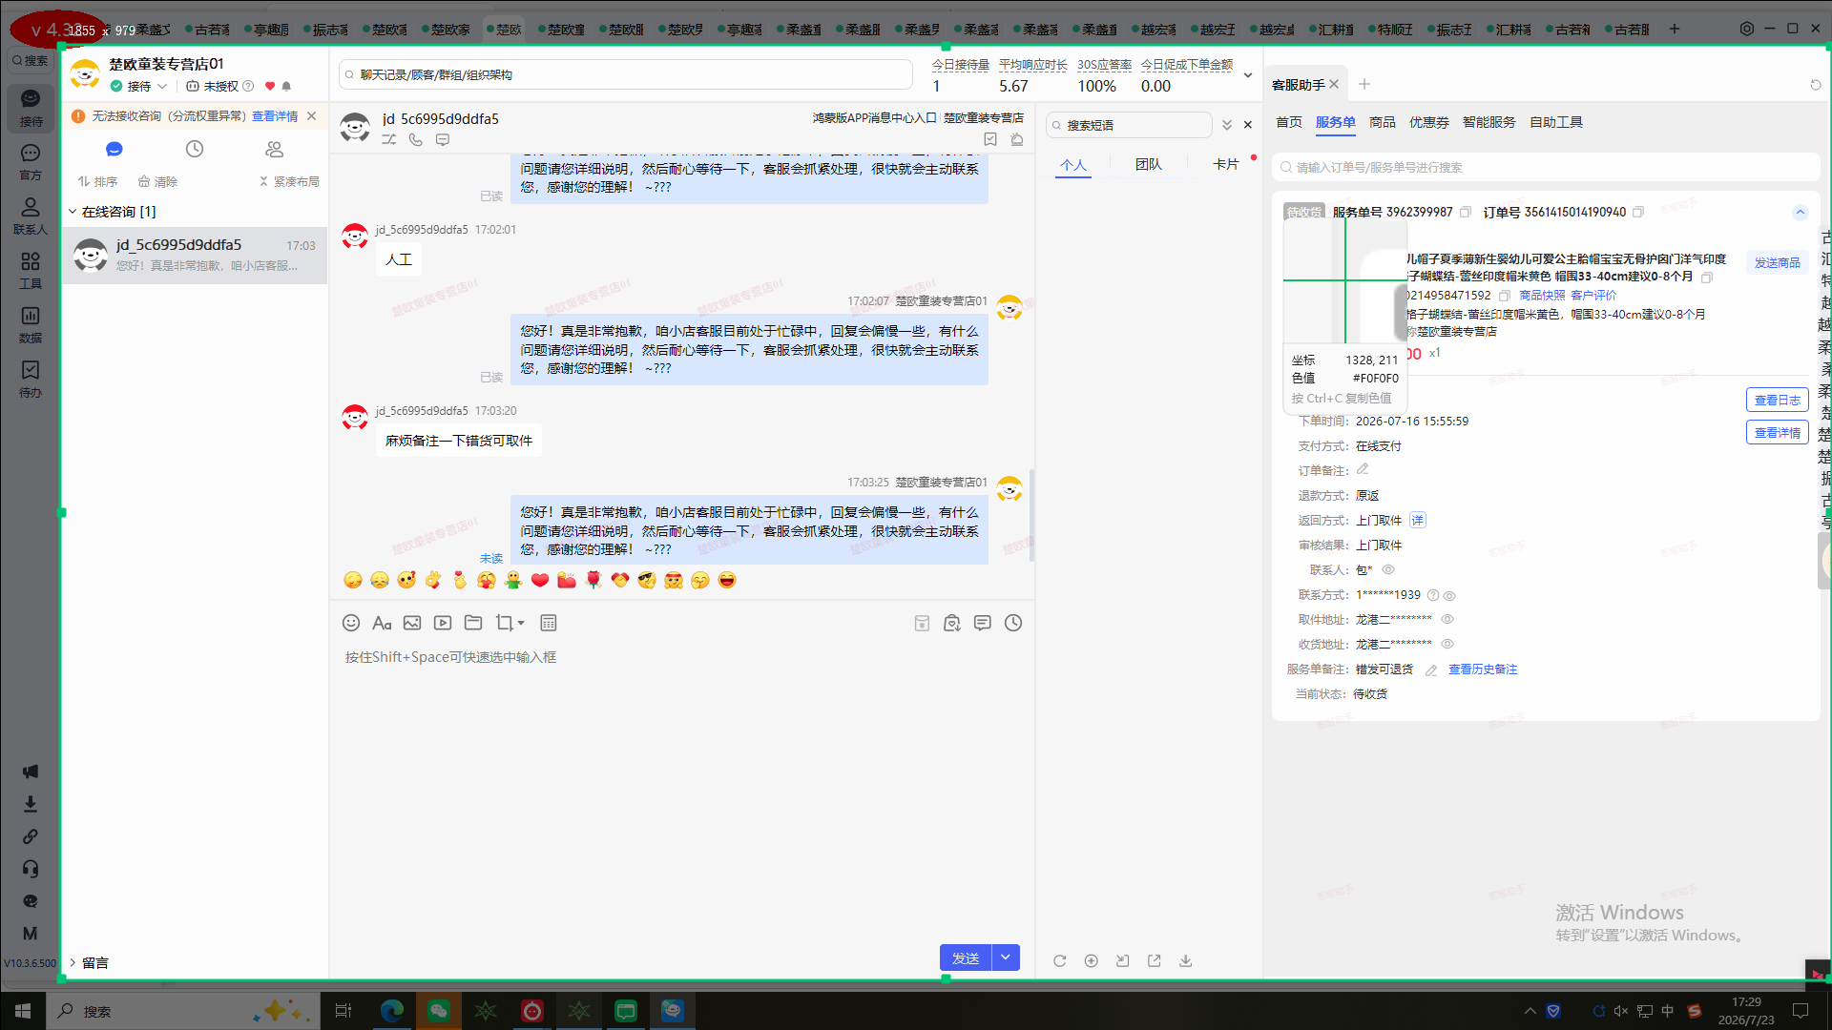Copy the 服务单号 3962399987
The width and height of the screenshot is (1832, 1030).
1466,212
